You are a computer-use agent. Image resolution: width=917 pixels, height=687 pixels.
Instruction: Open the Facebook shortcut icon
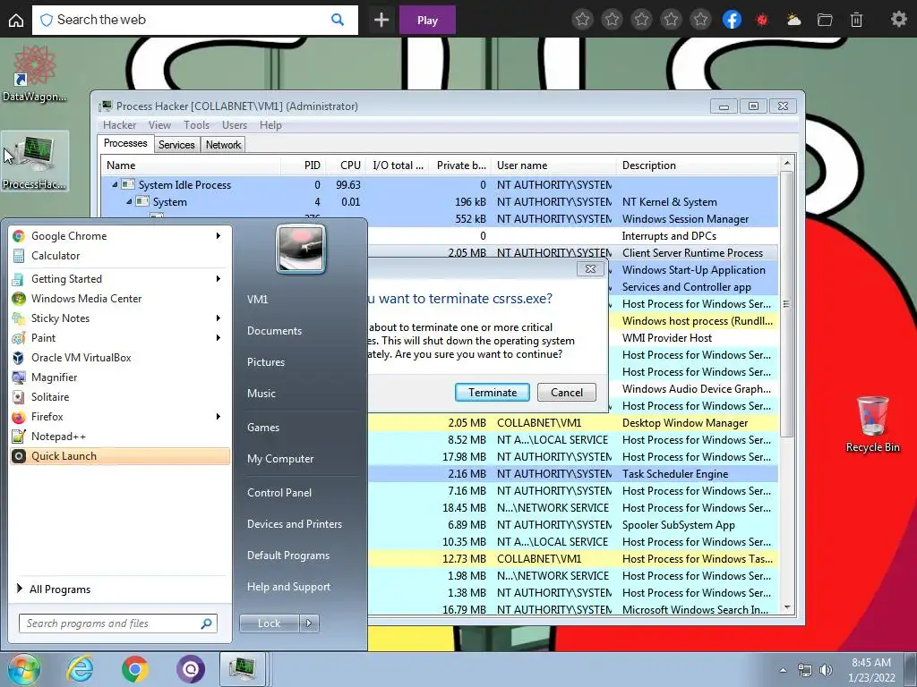732,20
